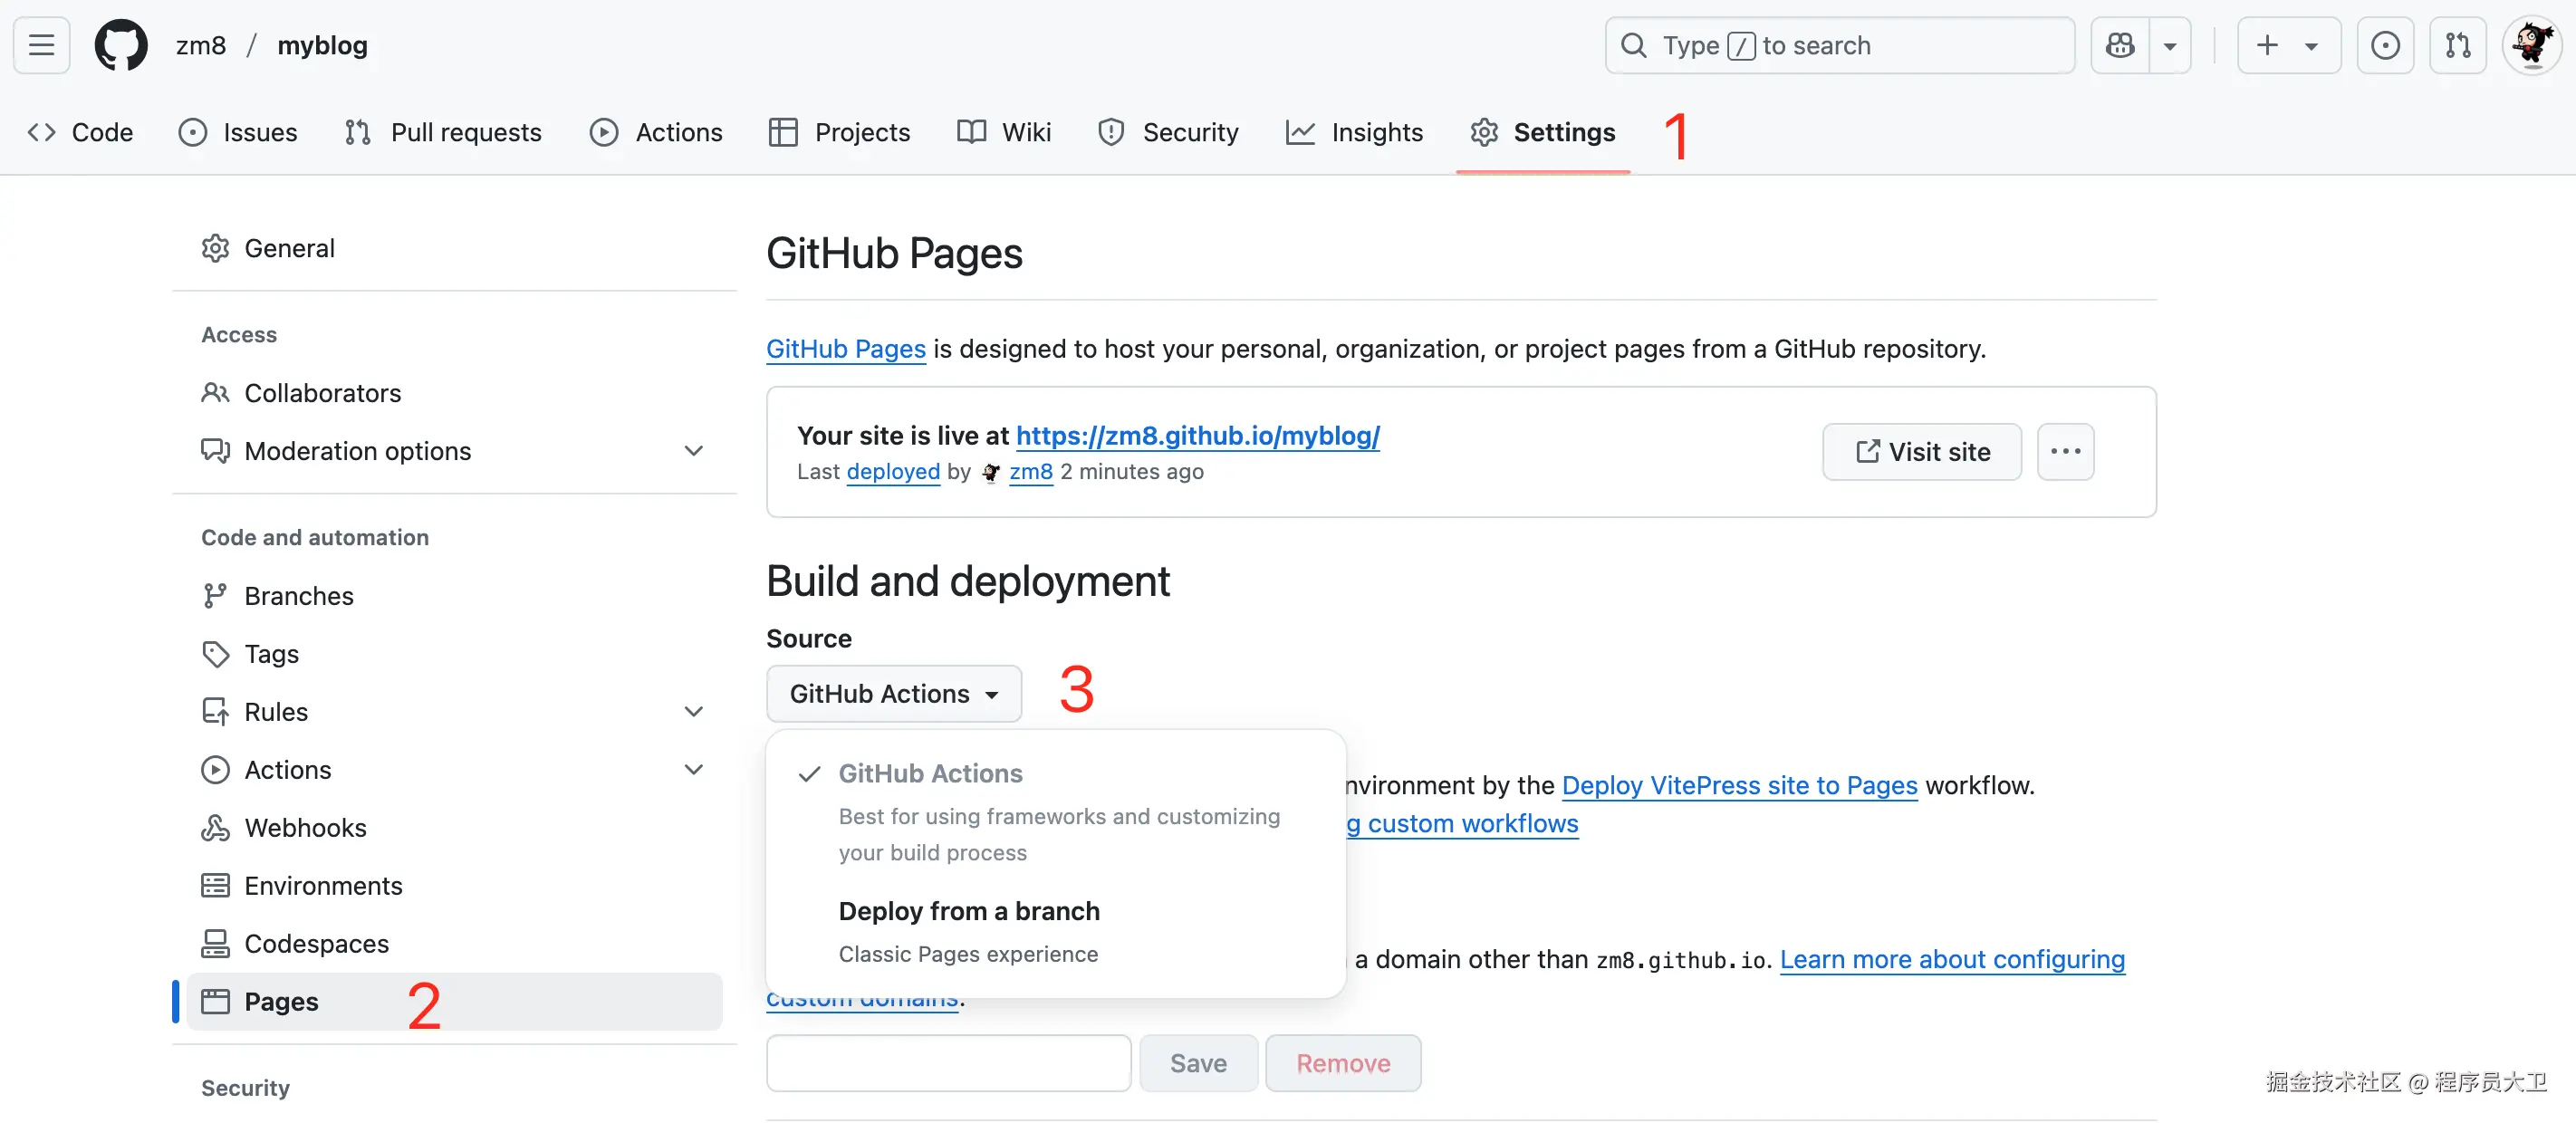Switch to the Insights tab
The height and width of the screenshot is (1123, 2576).
pos(1354,132)
